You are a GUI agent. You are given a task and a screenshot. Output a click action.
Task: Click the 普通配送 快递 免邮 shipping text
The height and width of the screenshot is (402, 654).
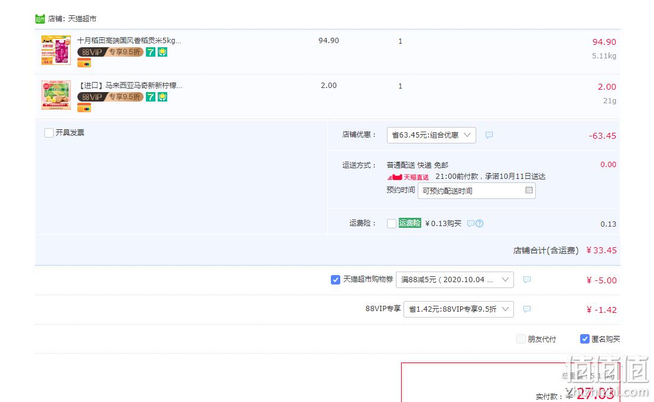pos(417,165)
